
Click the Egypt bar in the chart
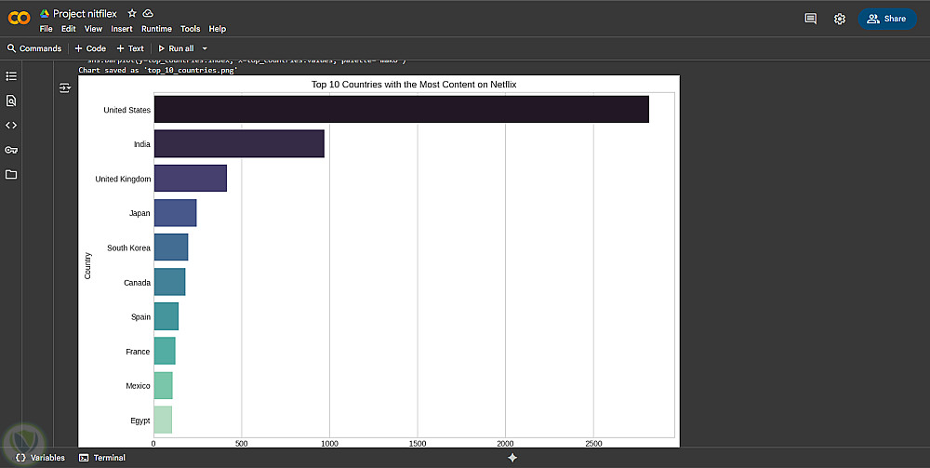pyautogui.click(x=163, y=420)
